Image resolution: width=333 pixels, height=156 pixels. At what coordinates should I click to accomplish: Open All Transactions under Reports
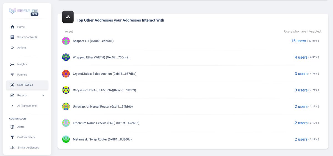[27, 106]
